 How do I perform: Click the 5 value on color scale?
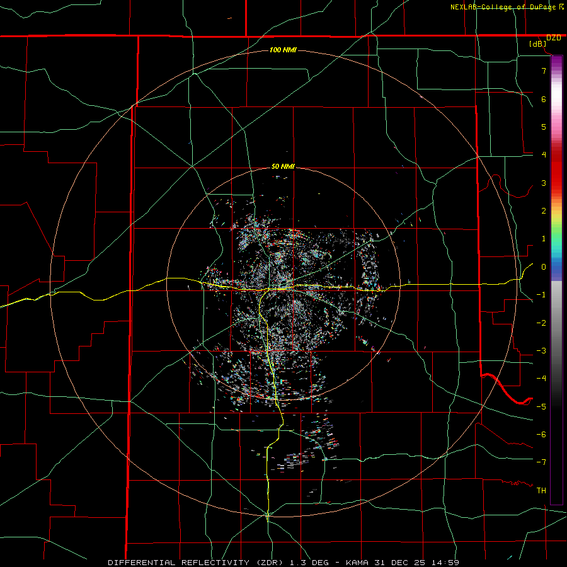[544, 127]
